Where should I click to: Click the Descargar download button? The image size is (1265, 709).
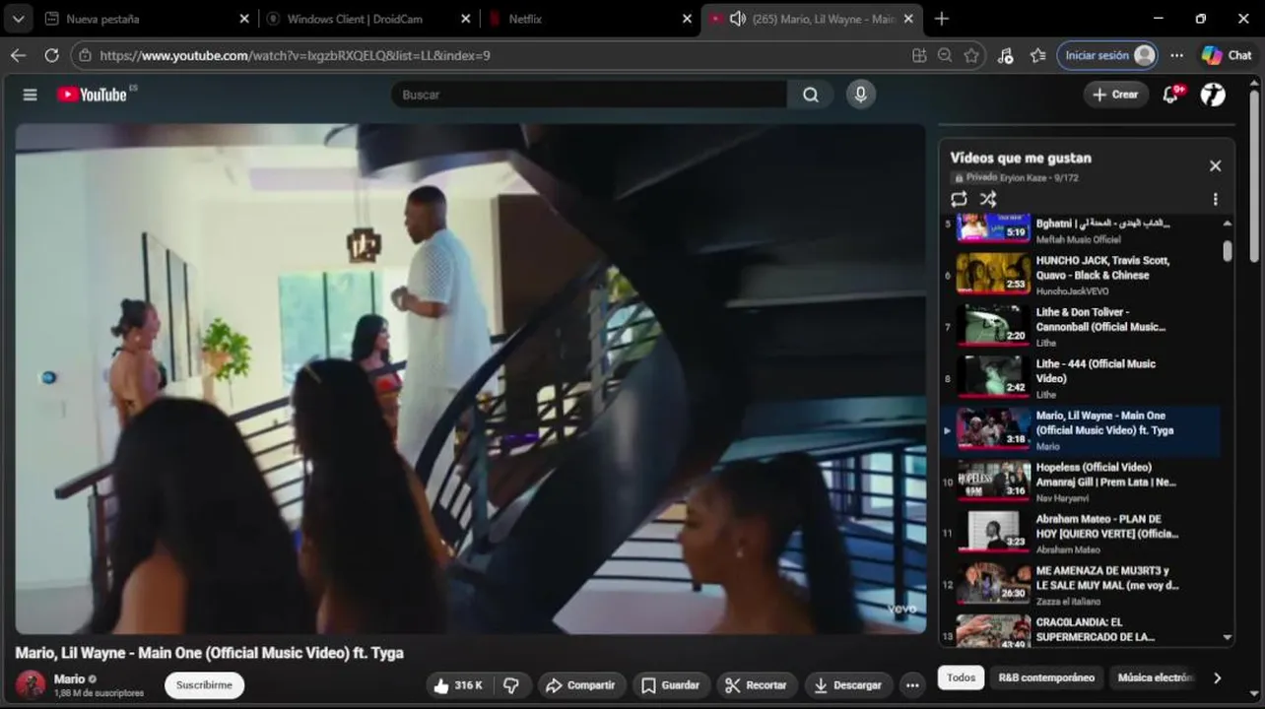848,685
